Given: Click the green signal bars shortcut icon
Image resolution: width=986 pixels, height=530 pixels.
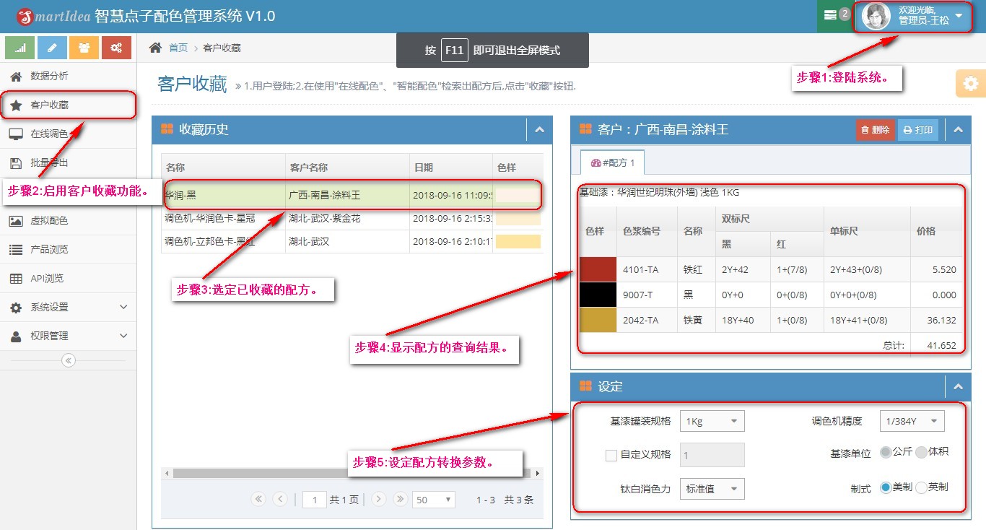Looking at the screenshot, I should [x=20, y=48].
